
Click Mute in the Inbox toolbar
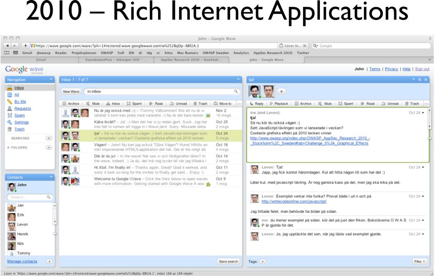coord(93,103)
